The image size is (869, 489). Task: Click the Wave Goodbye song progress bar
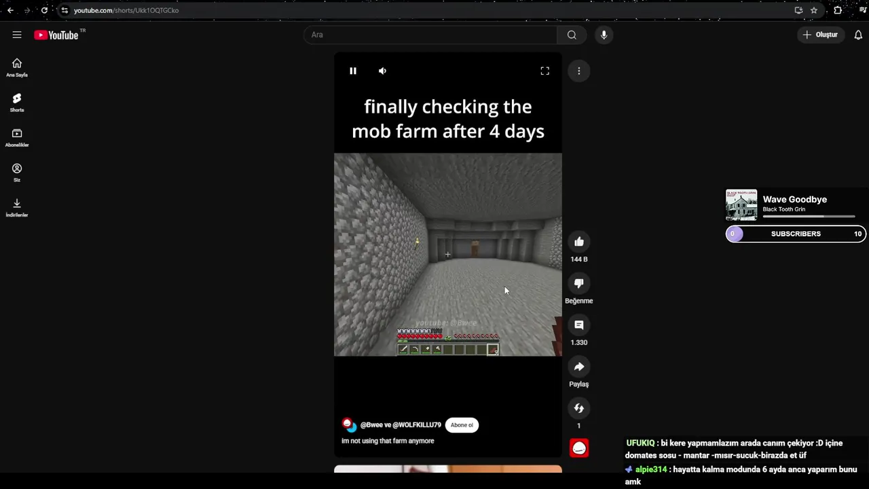[x=809, y=217]
